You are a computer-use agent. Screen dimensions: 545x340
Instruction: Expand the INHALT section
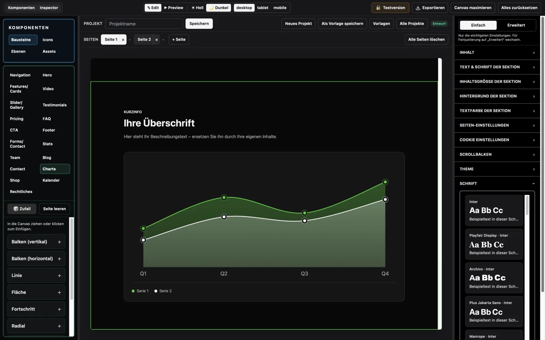click(497, 52)
